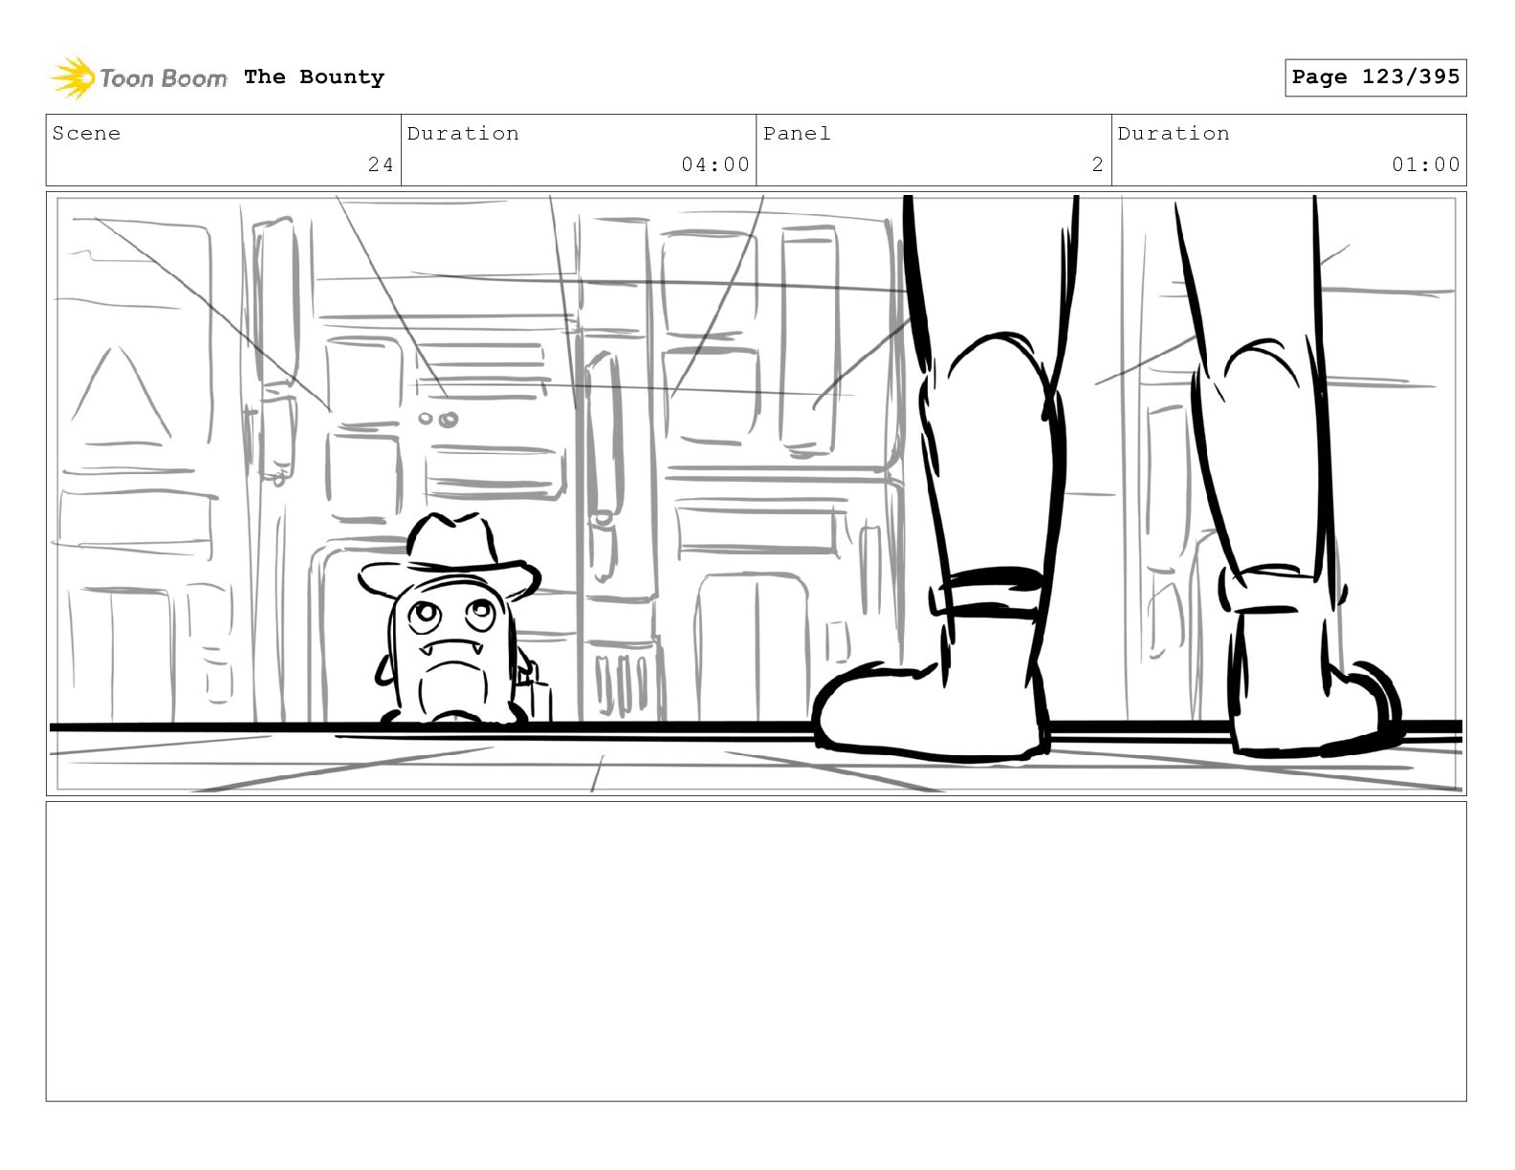This screenshot has height=1170, width=1515.
Task: Select the title text 'The Bounty'
Action: click(314, 77)
